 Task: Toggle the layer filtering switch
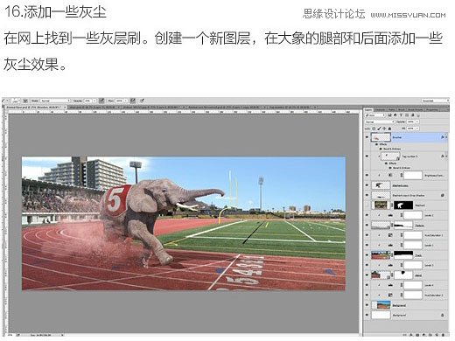tap(418, 115)
